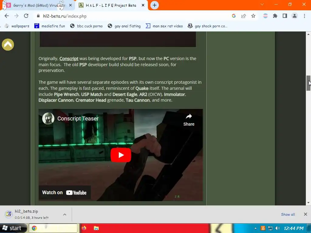
Task: Click the video Share arrow
Action: [x=189, y=120]
